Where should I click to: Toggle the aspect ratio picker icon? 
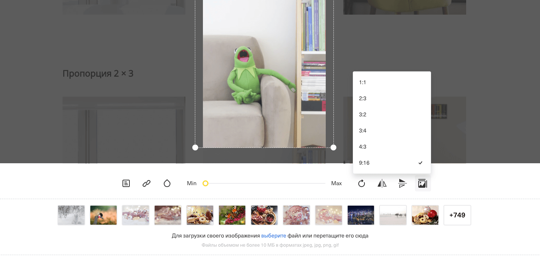[x=423, y=183]
